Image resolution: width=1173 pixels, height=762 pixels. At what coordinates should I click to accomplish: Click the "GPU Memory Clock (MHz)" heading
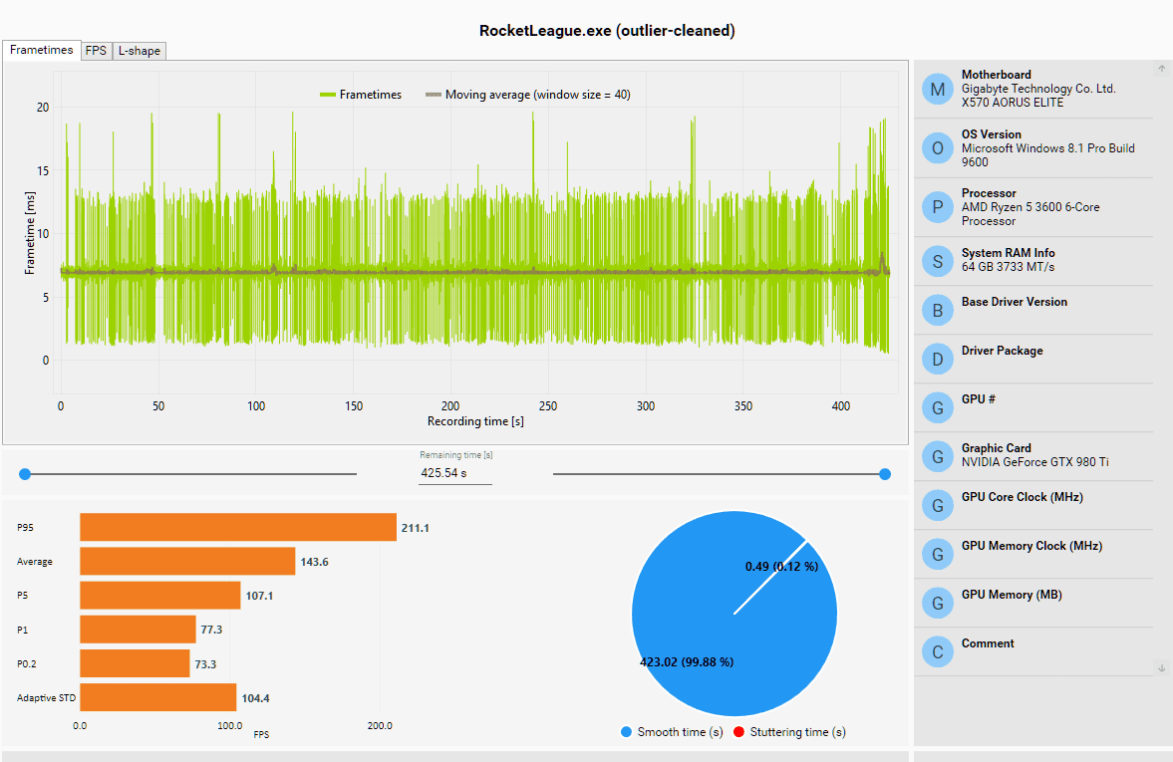(1032, 546)
